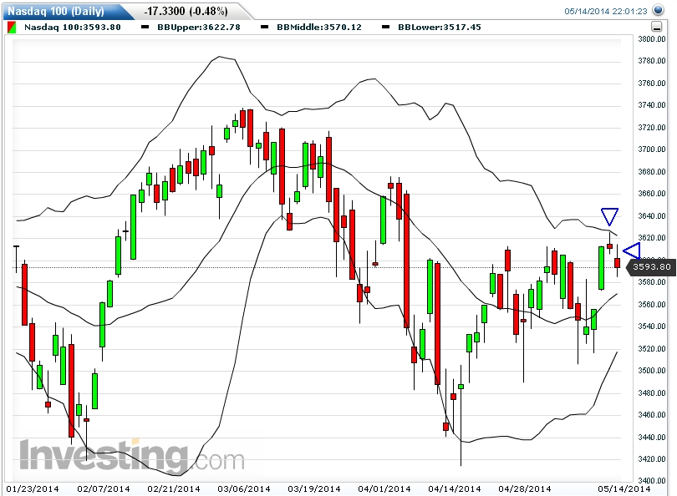The image size is (677, 496).
Task: Click the BBUpper:3622.78 legend label
Action: pyautogui.click(x=199, y=28)
